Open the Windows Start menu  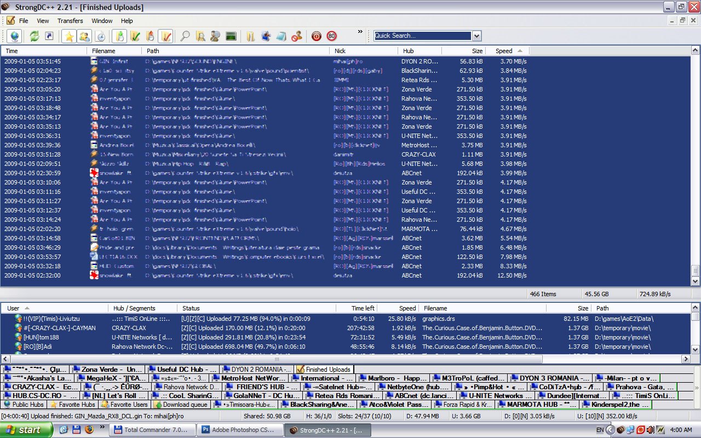pyautogui.click(x=27, y=430)
